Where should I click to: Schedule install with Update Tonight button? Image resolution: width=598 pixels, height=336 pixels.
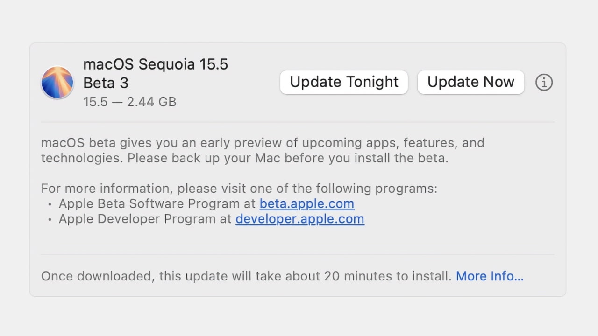coord(344,82)
